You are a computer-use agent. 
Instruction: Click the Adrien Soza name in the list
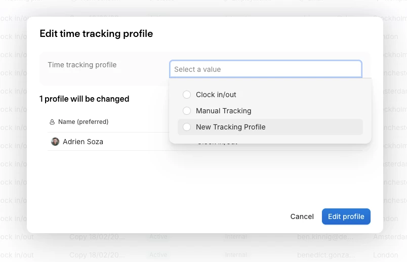pos(83,142)
